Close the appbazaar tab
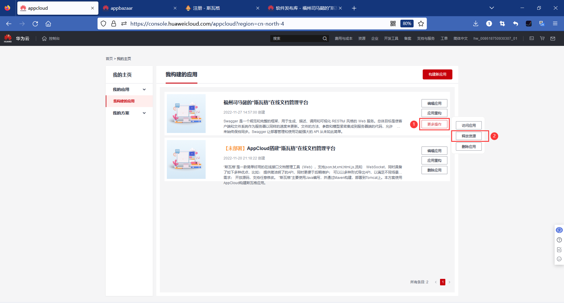This screenshot has width=564, height=303. 175,8
